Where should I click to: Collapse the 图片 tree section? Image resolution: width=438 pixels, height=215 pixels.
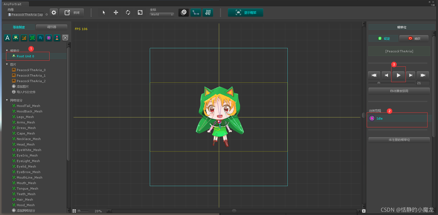tap(7, 64)
